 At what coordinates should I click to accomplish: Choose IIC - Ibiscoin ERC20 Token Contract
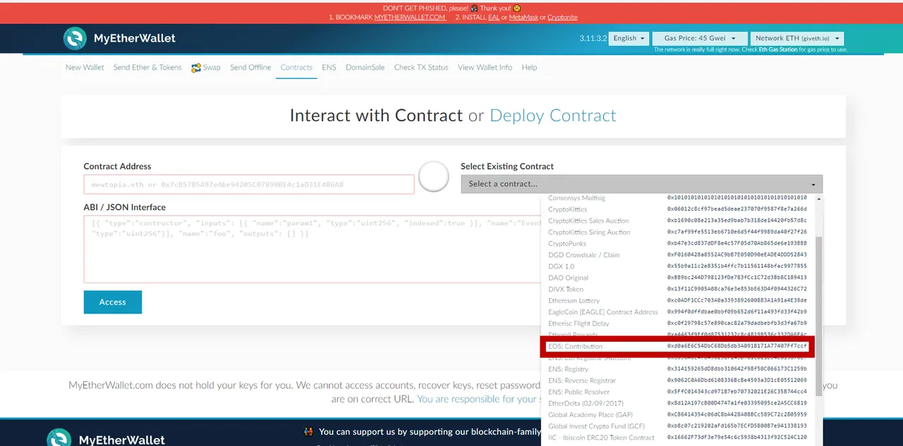677,438
